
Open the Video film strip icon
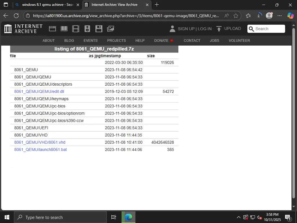(76, 29)
